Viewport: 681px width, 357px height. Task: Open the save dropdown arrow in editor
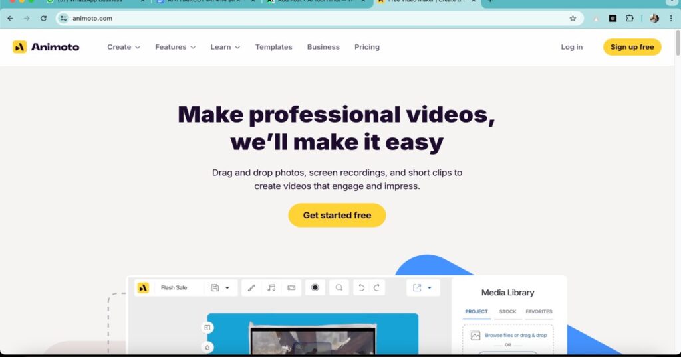pos(227,288)
